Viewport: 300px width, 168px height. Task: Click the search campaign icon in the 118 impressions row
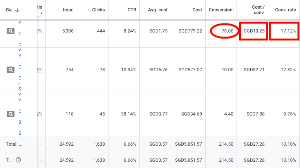click(x=11, y=114)
